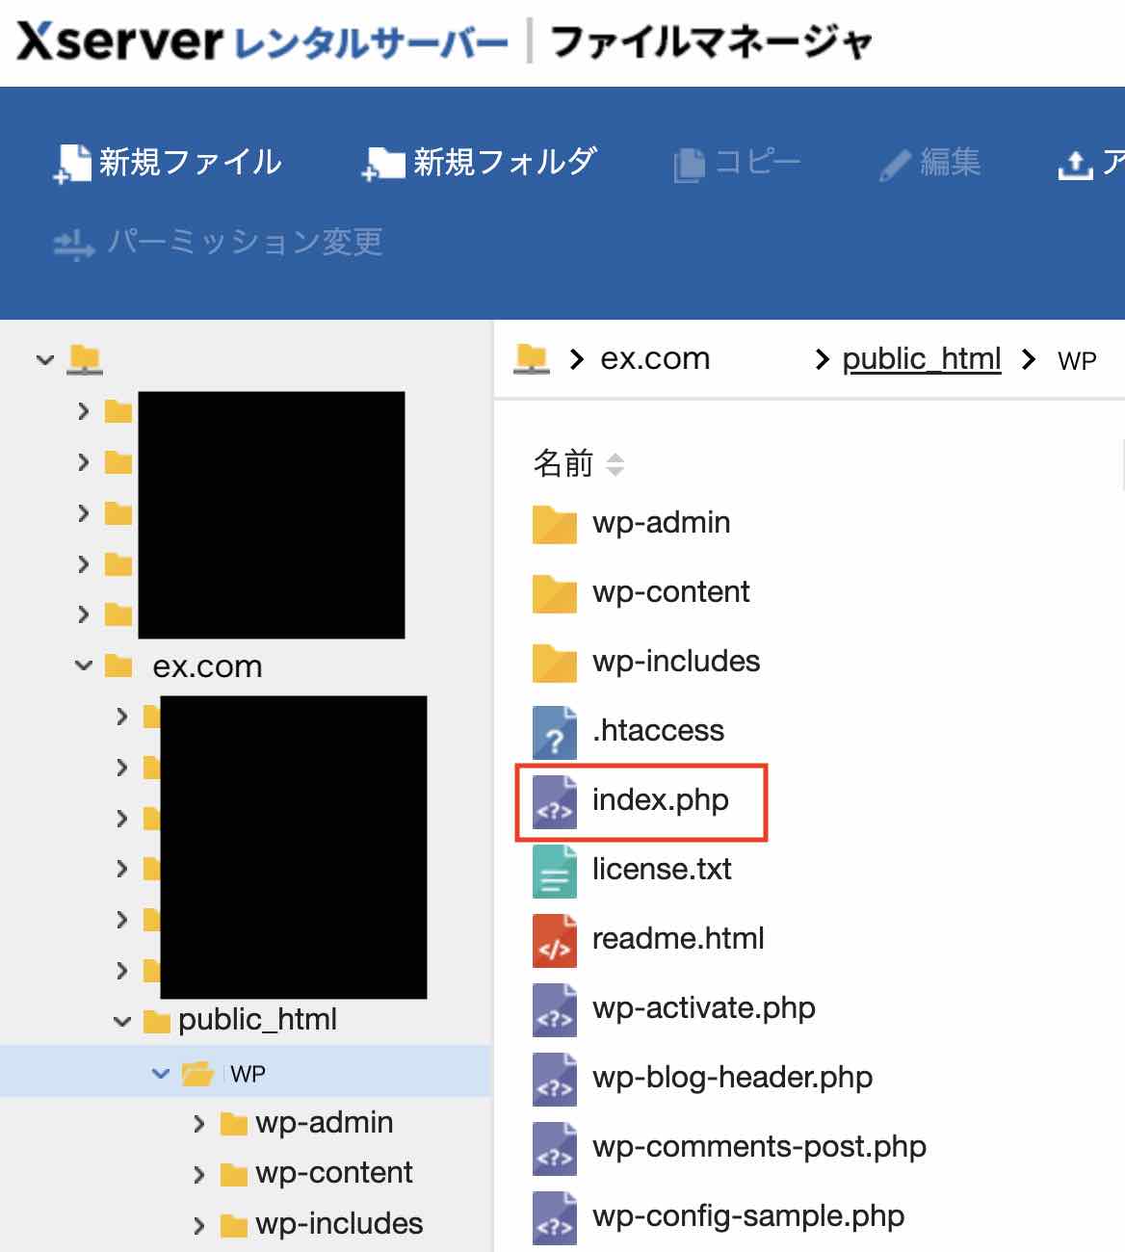The image size is (1125, 1252).
Task: Select the wp-includes folder icon in file list
Action: tap(555, 663)
